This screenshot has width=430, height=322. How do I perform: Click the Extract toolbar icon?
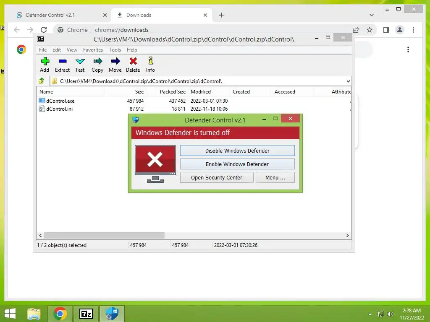pyautogui.click(x=63, y=61)
